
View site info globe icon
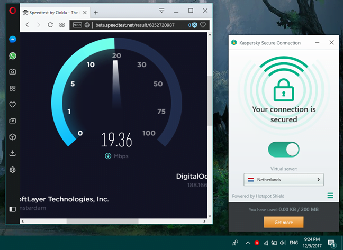(x=87, y=25)
